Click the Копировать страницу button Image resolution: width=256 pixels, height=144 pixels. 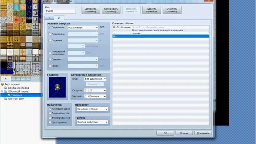pos(111,10)
